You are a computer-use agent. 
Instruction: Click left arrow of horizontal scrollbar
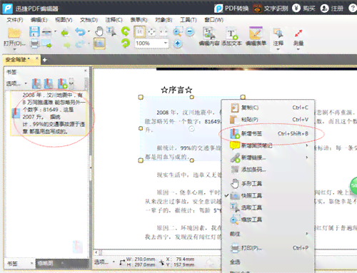click(96, 252)
